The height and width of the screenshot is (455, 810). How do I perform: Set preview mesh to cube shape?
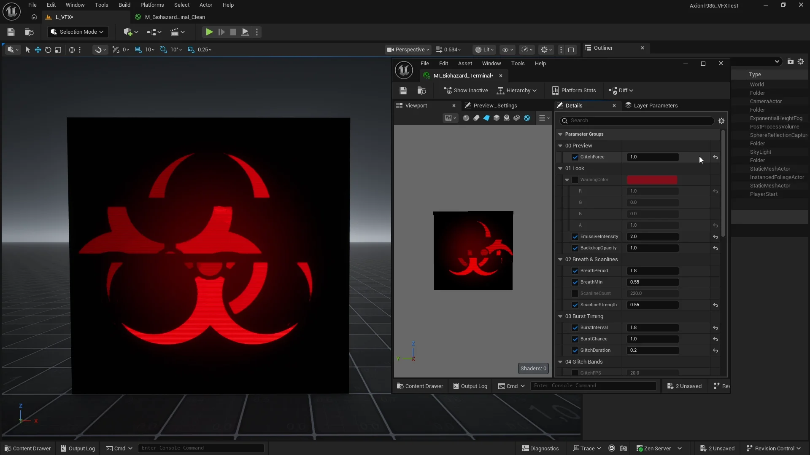tap(497, 118)
